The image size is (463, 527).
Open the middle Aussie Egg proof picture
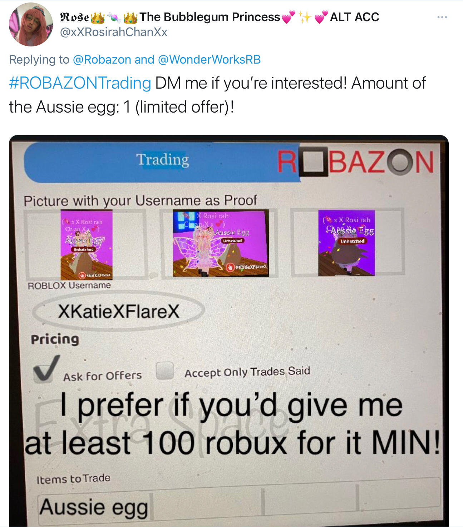(x=221, y=243)
